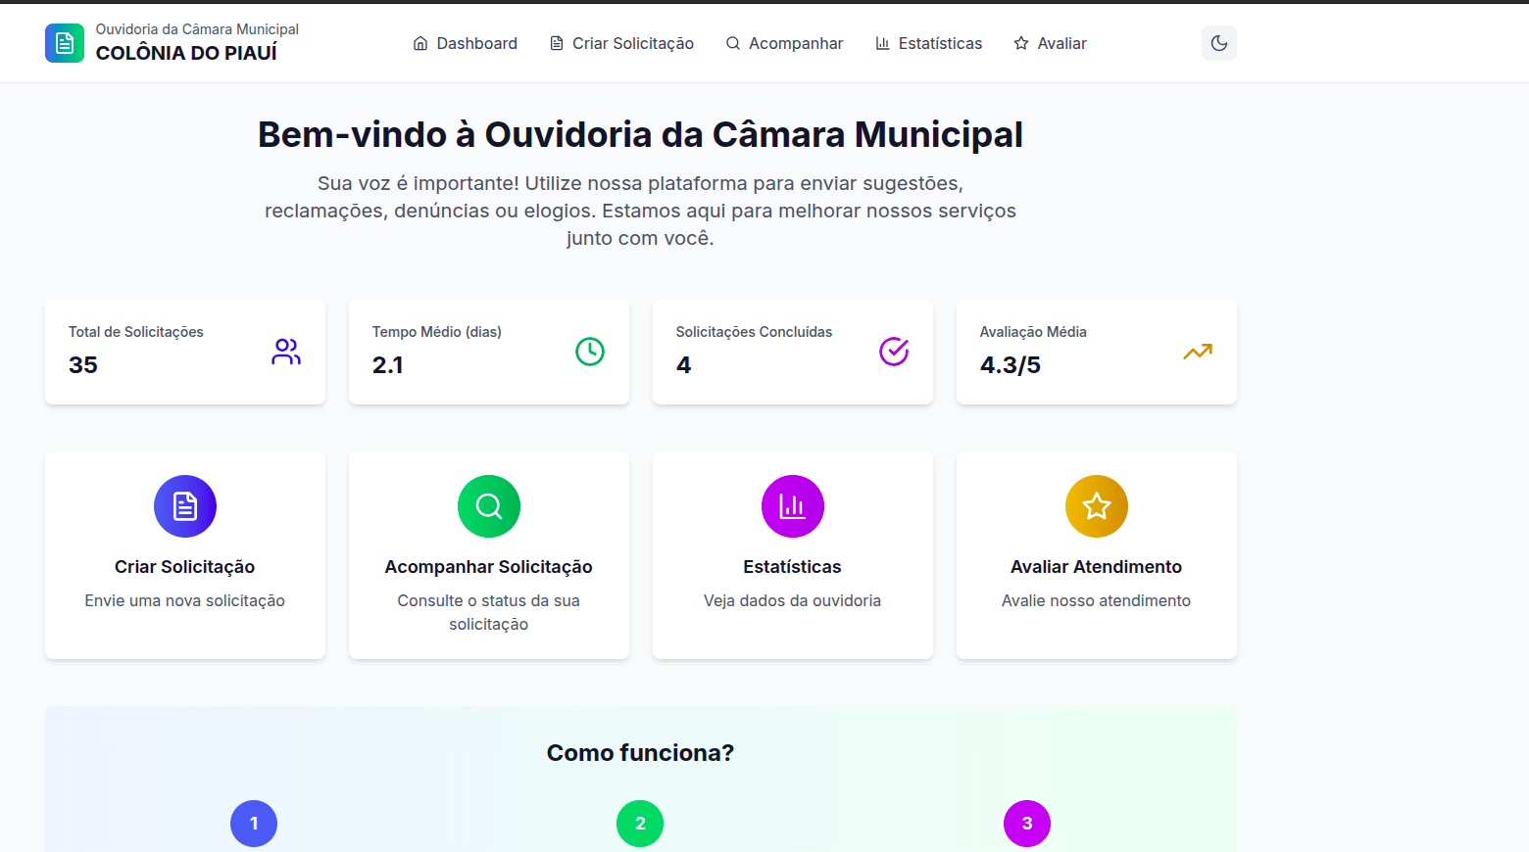The image size is (1529, 852).
Task: Open the Acompanhar Solicitação card title
Action: click(489, 567)
